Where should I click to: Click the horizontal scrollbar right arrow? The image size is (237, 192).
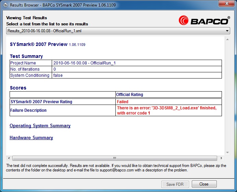(x=221, y=158)
